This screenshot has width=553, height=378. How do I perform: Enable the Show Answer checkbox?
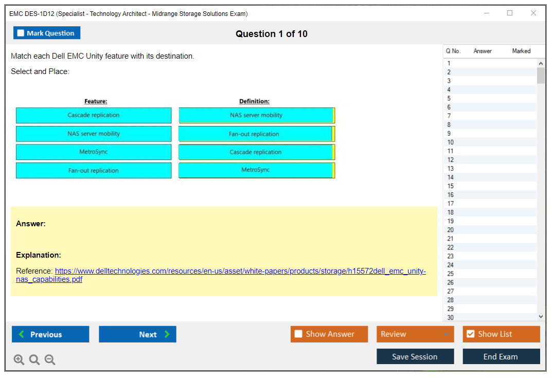[x=298, y=334]
